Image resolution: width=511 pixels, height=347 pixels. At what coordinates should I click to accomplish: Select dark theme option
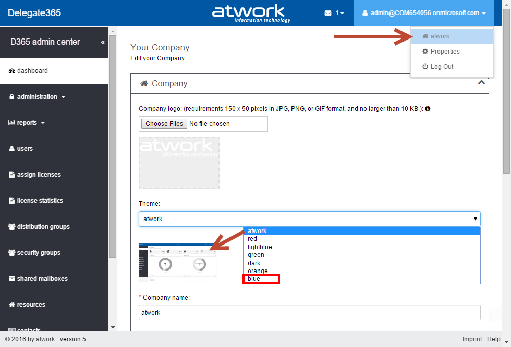coord(362,263)
